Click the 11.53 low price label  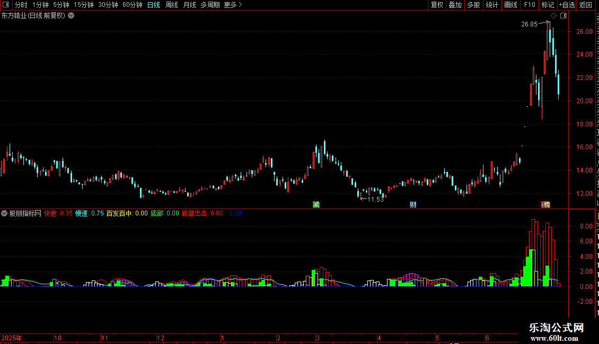[375, 199]
